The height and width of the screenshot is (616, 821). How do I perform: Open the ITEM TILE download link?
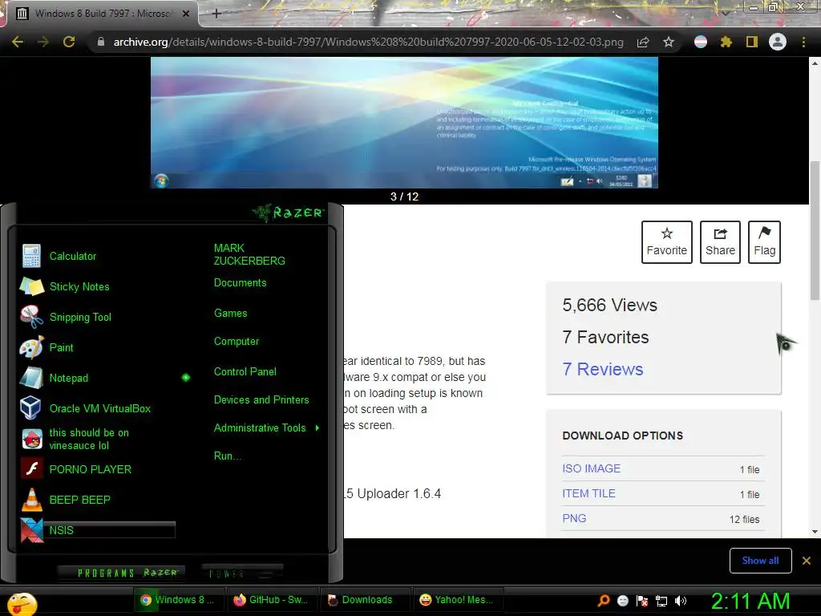point(588,493)
